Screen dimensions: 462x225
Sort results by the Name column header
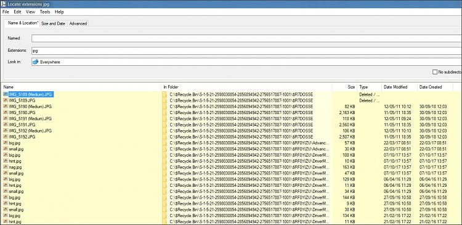coord(81,87)
